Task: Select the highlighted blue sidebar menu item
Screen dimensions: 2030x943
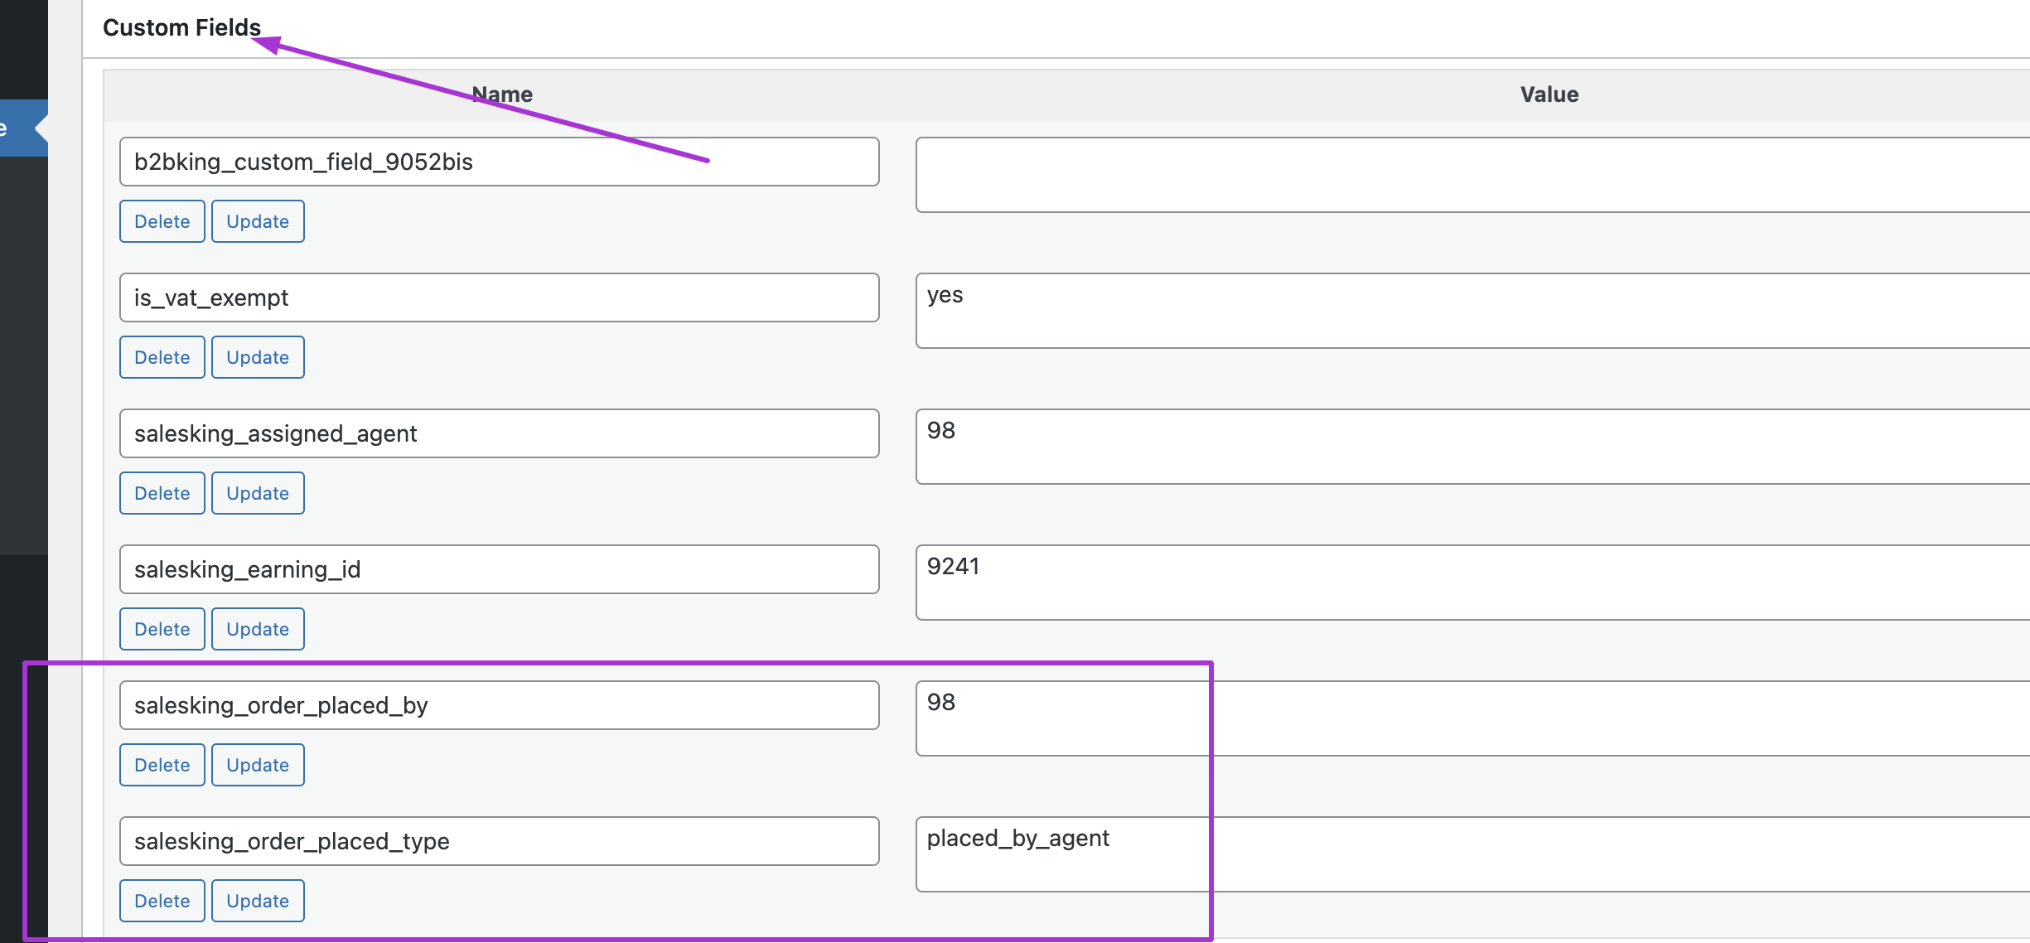Action: pos(24,128)
